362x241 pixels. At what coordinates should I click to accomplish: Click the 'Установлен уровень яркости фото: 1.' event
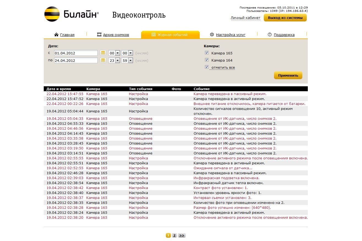[x=227, y=193]
